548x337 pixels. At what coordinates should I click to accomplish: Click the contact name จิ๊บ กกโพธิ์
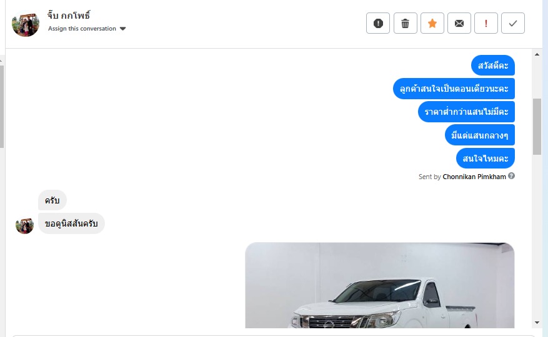point(69,16)
